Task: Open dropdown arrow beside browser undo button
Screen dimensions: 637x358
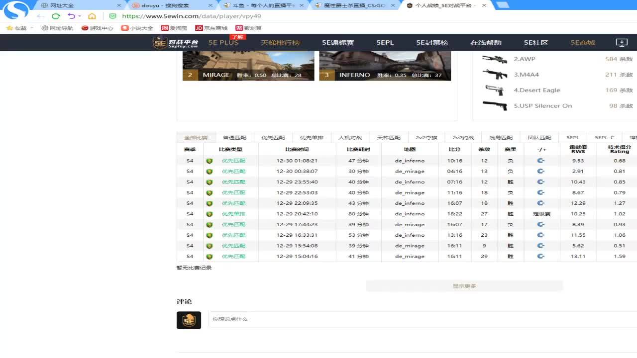Action: 80,16
